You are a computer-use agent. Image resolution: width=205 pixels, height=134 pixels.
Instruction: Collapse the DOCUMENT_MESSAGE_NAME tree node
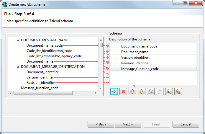tap(18, 40)
